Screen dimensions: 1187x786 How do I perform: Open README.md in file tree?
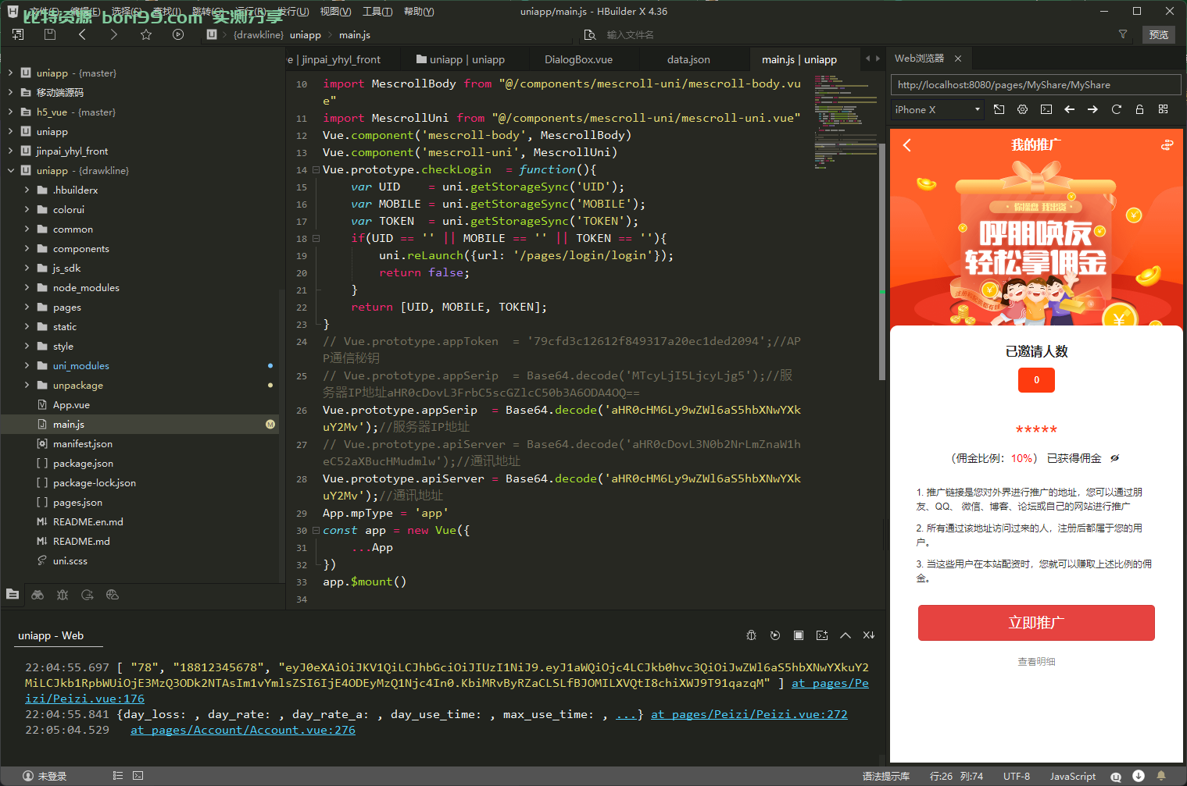(81, 541)
